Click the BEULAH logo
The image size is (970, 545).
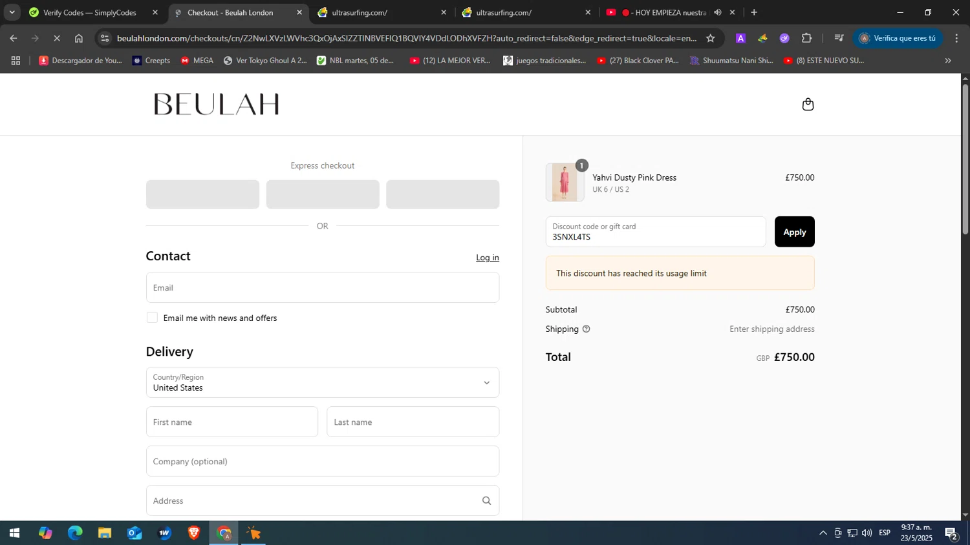pos(216,104)
